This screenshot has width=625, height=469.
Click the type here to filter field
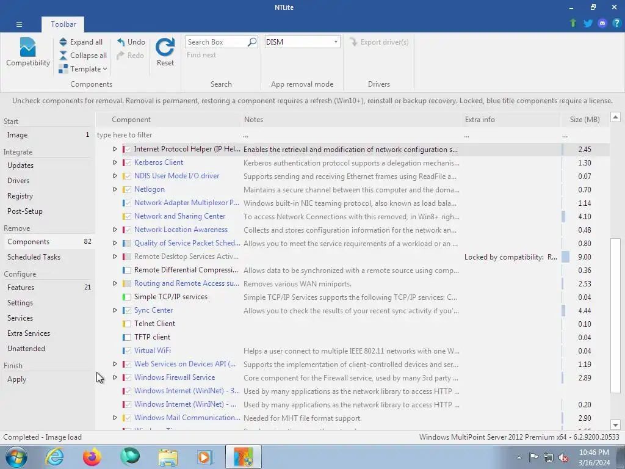point(169,135)
